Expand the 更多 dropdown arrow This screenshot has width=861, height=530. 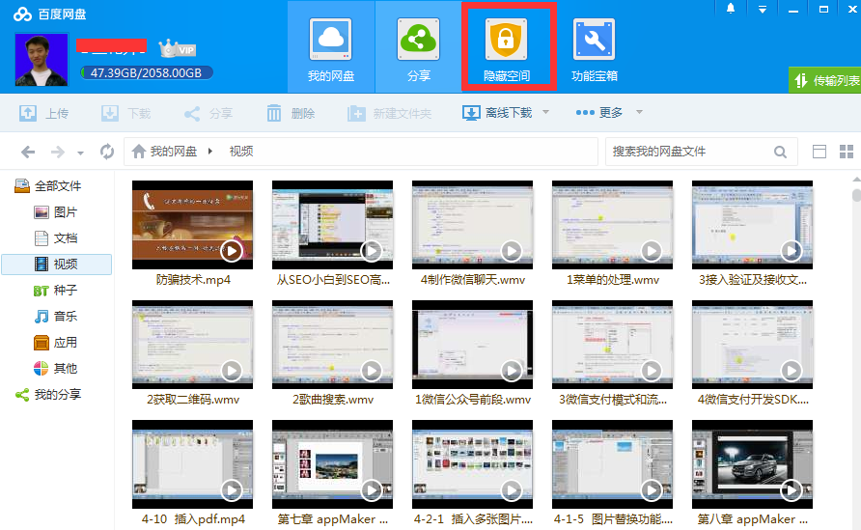tap(639, 112)
